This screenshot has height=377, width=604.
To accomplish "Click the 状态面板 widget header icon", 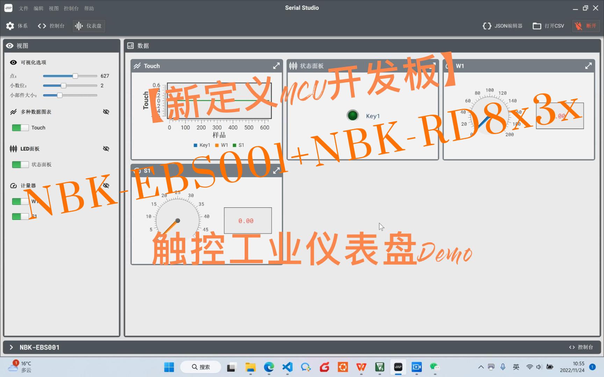I will tap(293, 66).
